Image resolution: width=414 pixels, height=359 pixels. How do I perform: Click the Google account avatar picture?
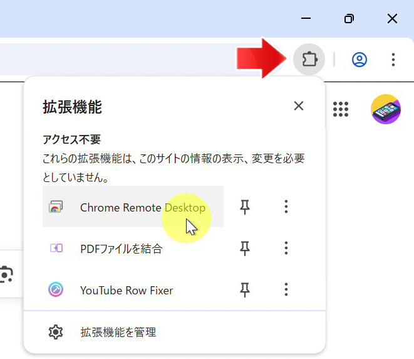coord(386,109)
